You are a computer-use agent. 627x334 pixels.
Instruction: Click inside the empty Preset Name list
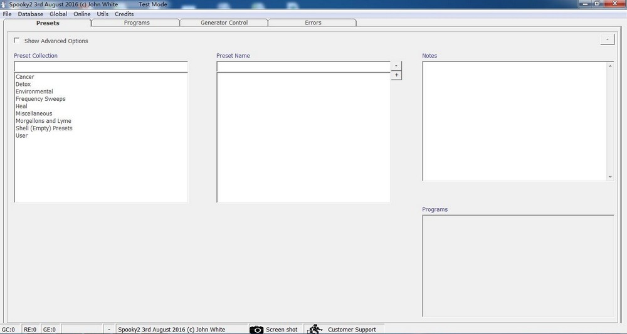point(303,137)
